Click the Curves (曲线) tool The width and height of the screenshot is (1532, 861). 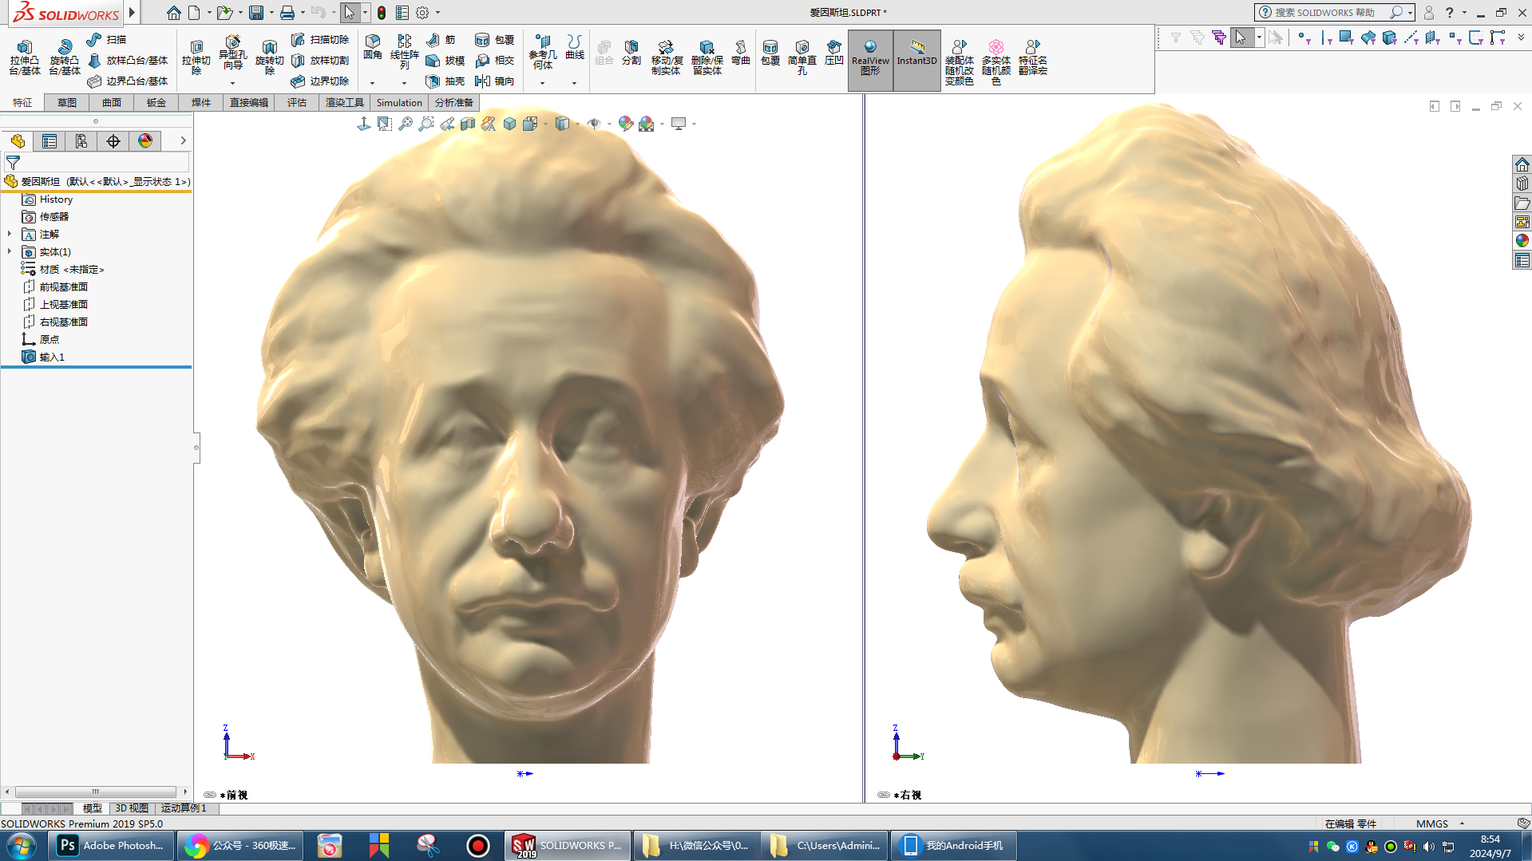(x=575, y=48)
